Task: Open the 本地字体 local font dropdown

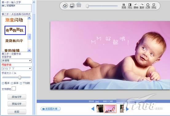Action: click(17, 61)
